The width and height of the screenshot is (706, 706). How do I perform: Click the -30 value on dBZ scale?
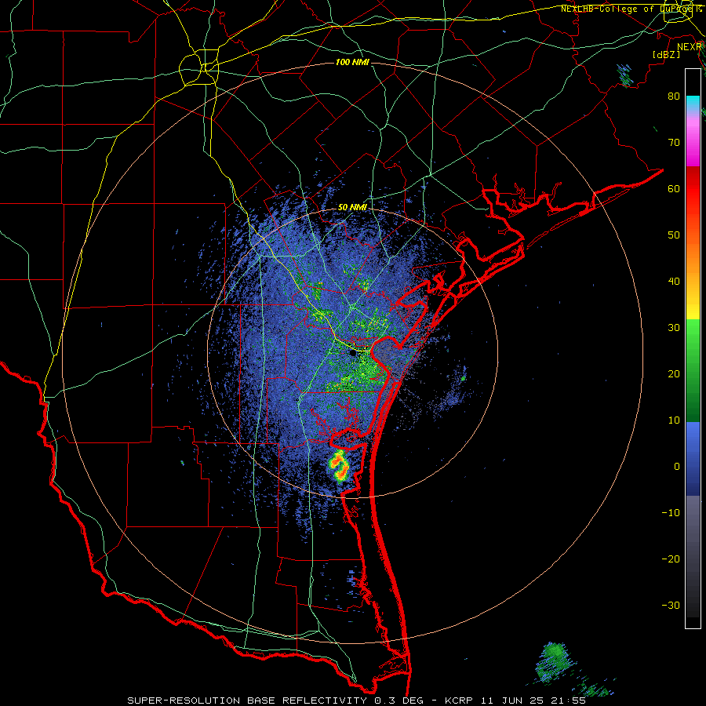(x=671, y=605)
